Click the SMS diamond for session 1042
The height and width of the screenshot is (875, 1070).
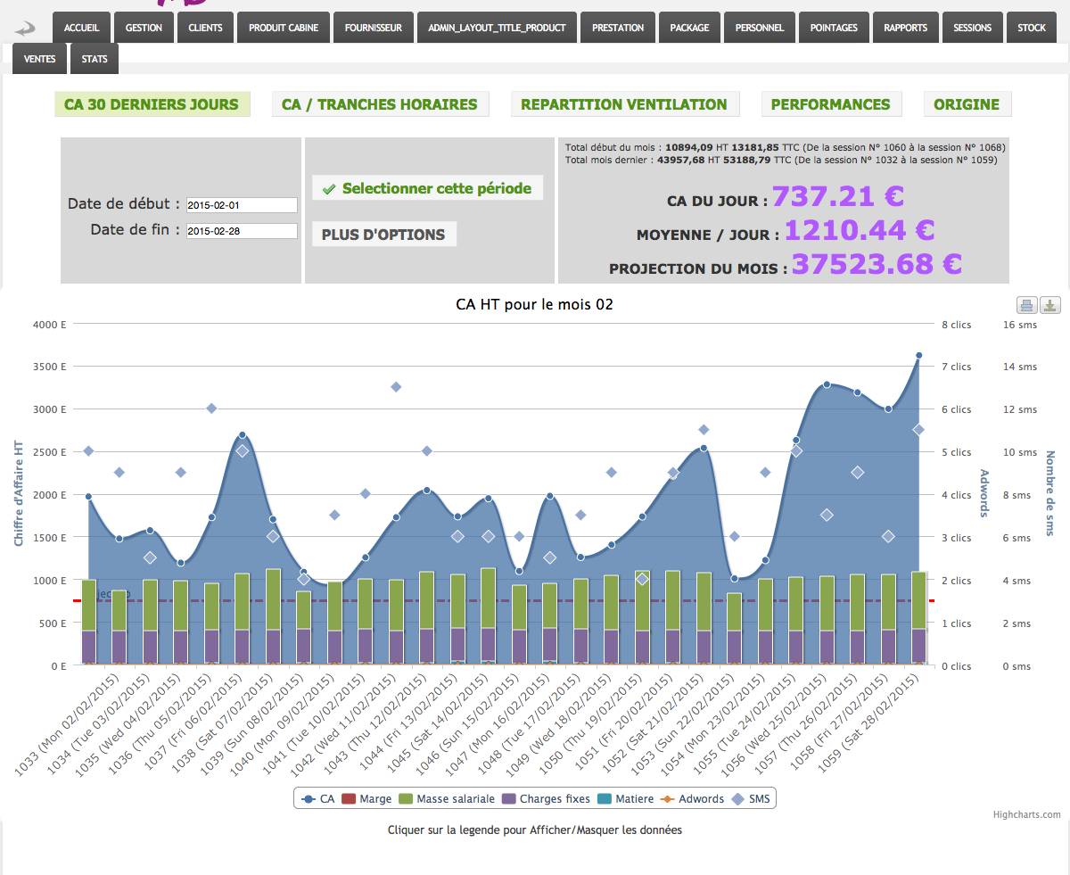(396, 387)
